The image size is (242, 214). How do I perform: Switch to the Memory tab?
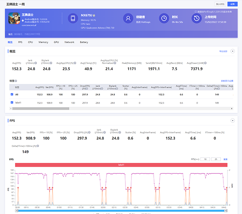pyautogui.click(x=43, y=42)
